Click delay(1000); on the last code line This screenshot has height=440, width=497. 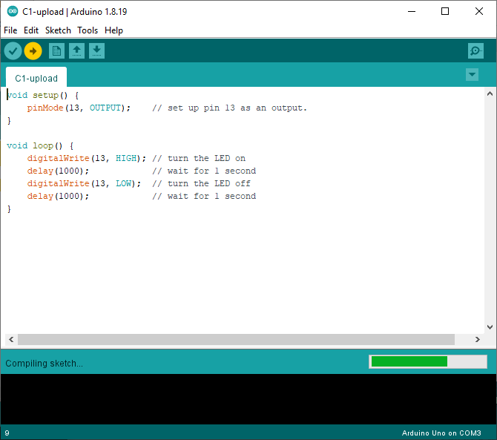58,196
